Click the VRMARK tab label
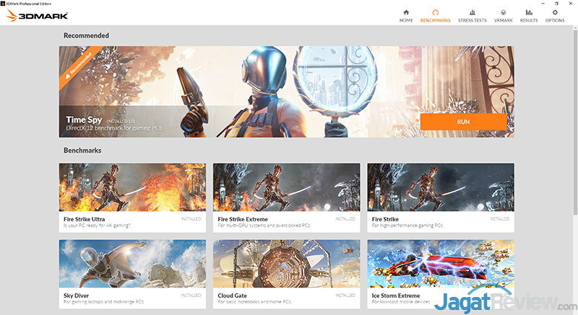The height and width of the screenshot is (315, 578). click(503, 21)
